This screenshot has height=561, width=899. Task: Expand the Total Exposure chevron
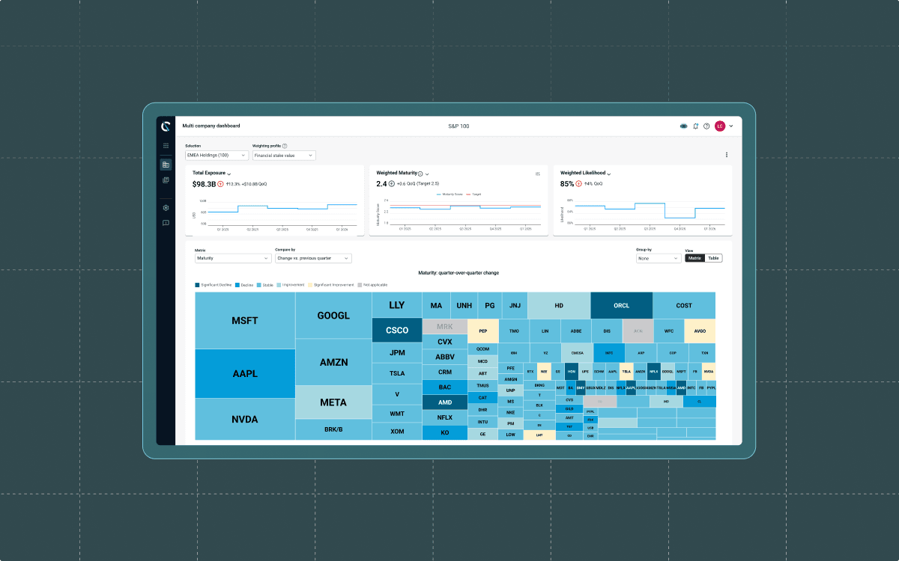coord(228,174)
